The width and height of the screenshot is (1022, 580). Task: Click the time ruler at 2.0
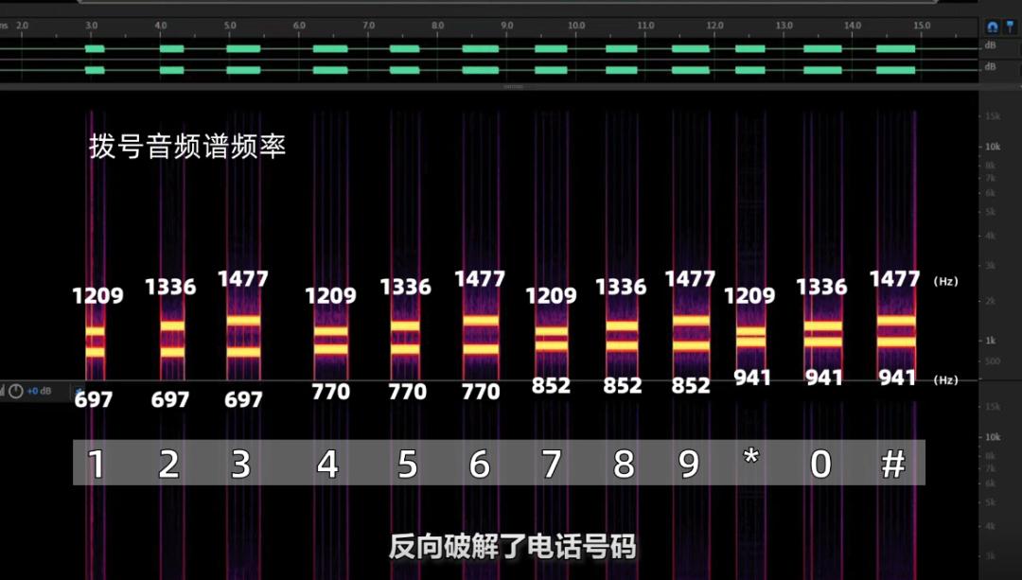22,26
